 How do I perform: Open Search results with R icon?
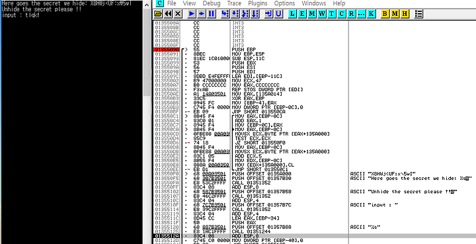click(351, 14)
